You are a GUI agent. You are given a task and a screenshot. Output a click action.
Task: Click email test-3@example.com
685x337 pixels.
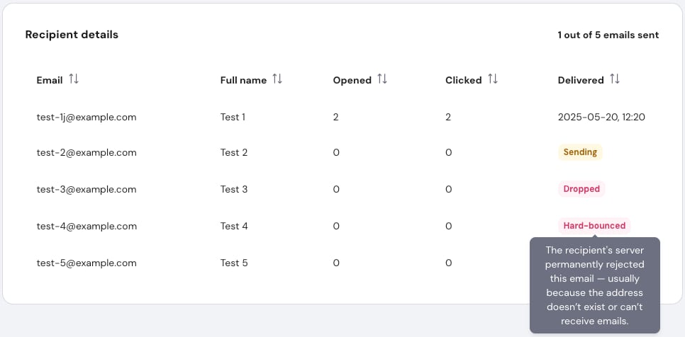coord(87,189)
